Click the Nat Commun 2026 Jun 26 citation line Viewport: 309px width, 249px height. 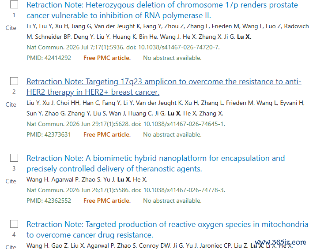click(x=126, y=190)
